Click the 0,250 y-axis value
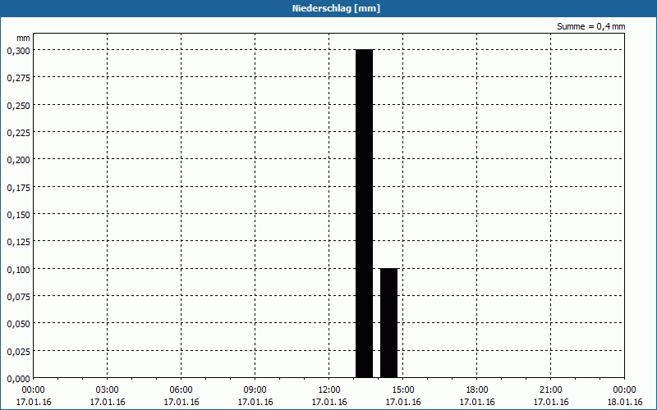The image size is (657, 410). [18, 106]
